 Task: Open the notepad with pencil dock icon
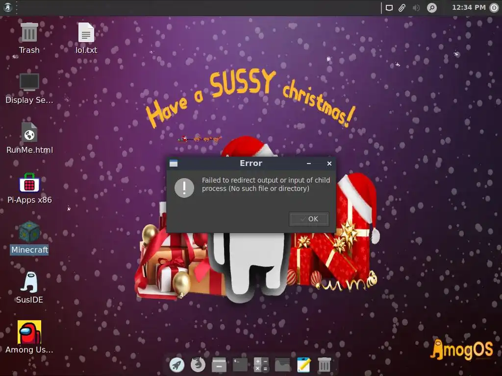point(303,365)
